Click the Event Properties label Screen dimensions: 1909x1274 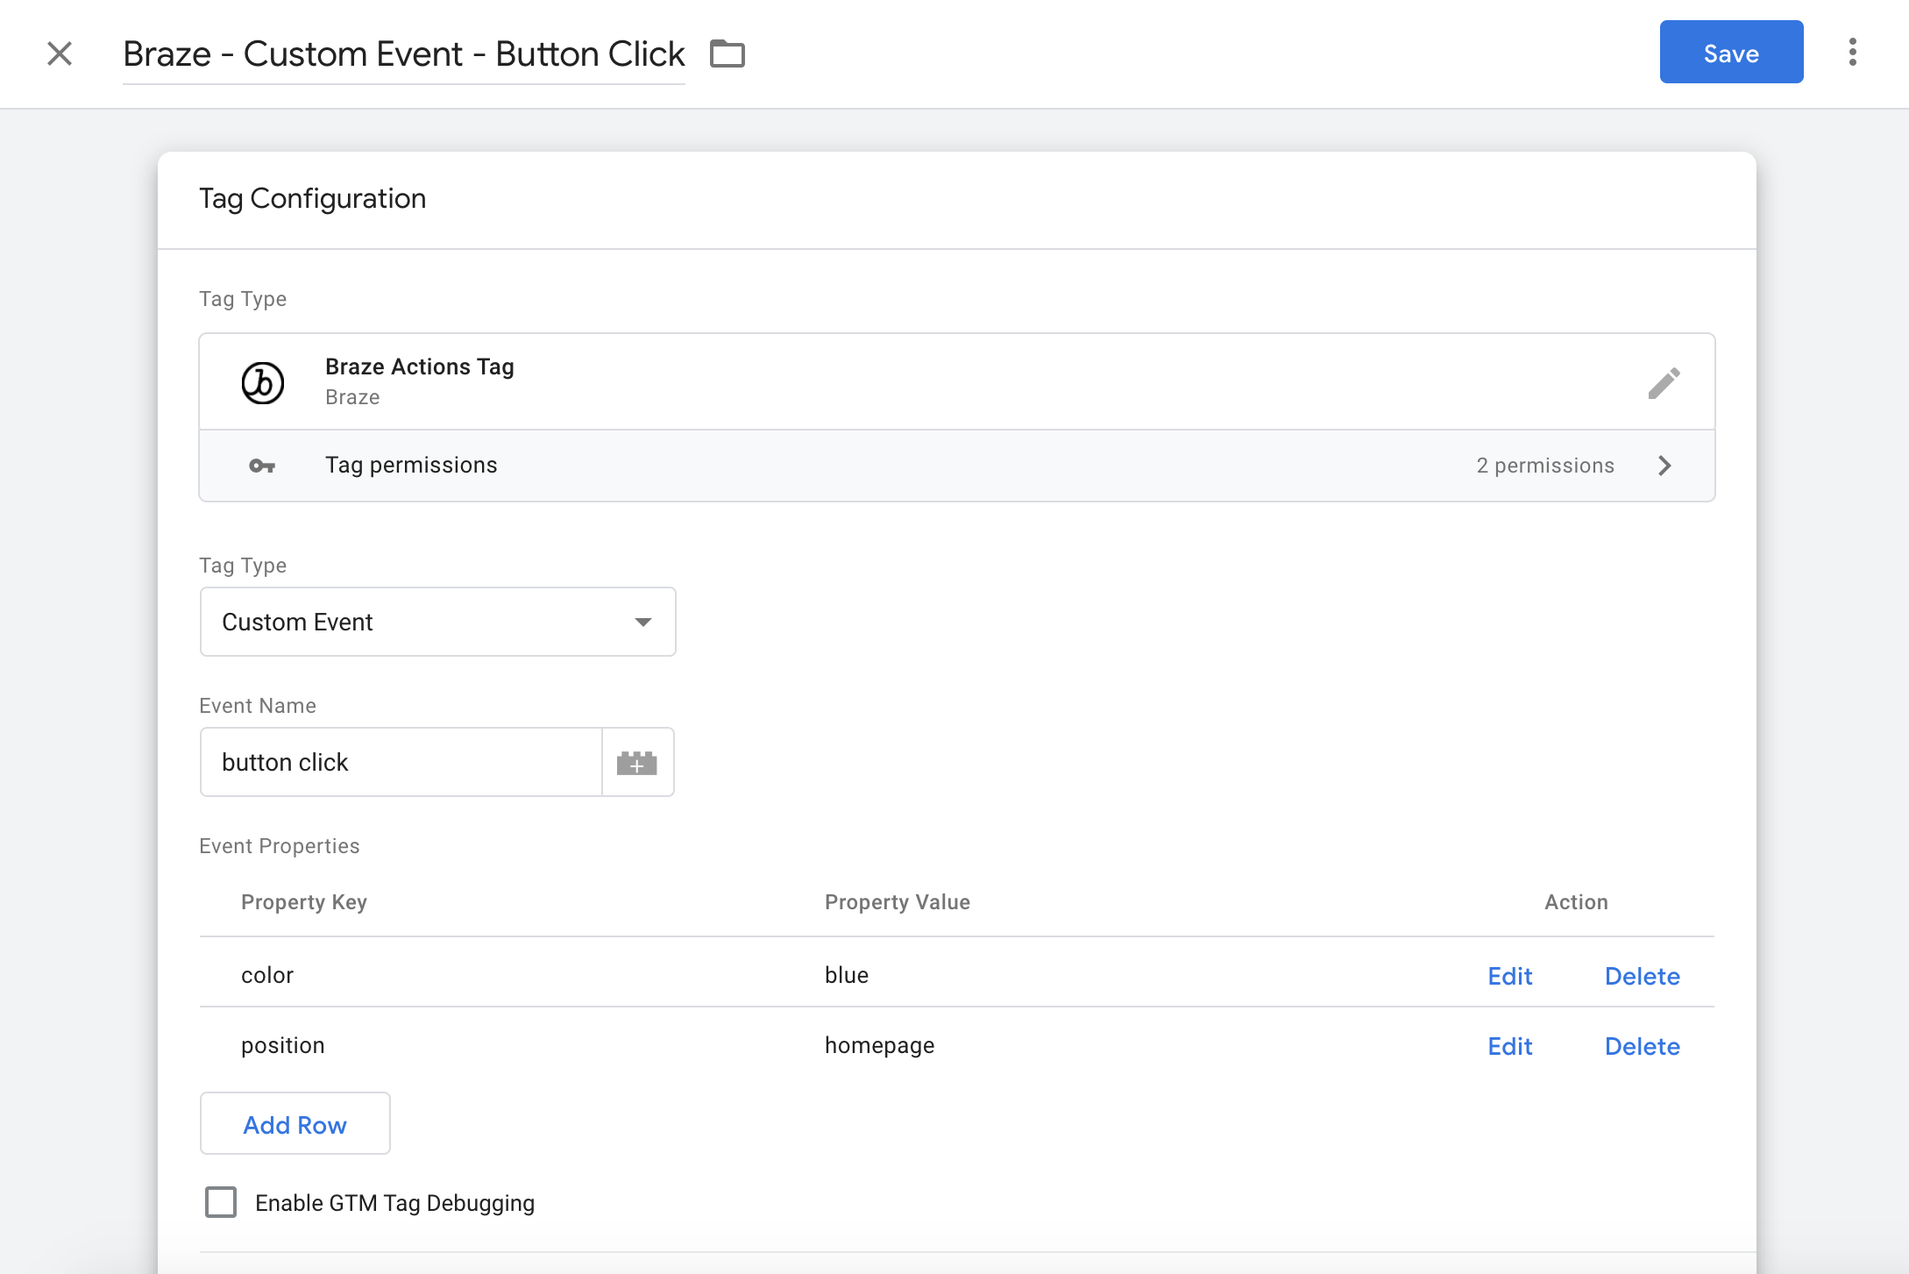coord(280,846)
